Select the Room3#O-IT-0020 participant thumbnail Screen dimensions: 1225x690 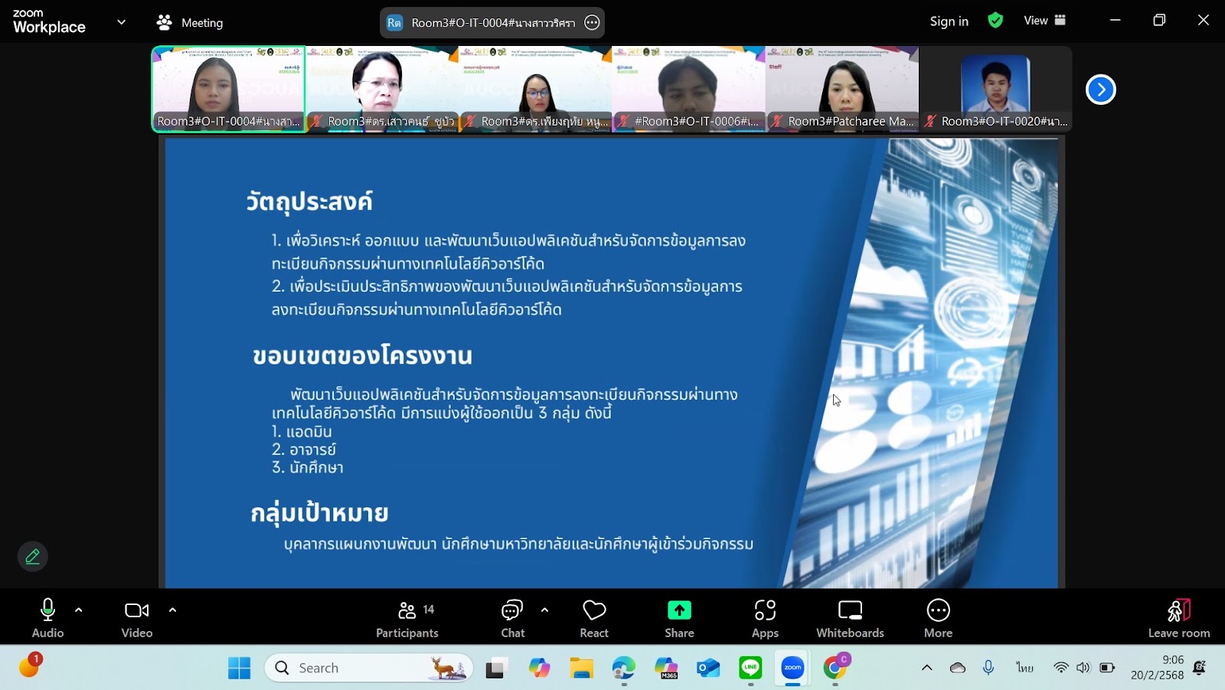pyautogui.click(x=995, y=89)
